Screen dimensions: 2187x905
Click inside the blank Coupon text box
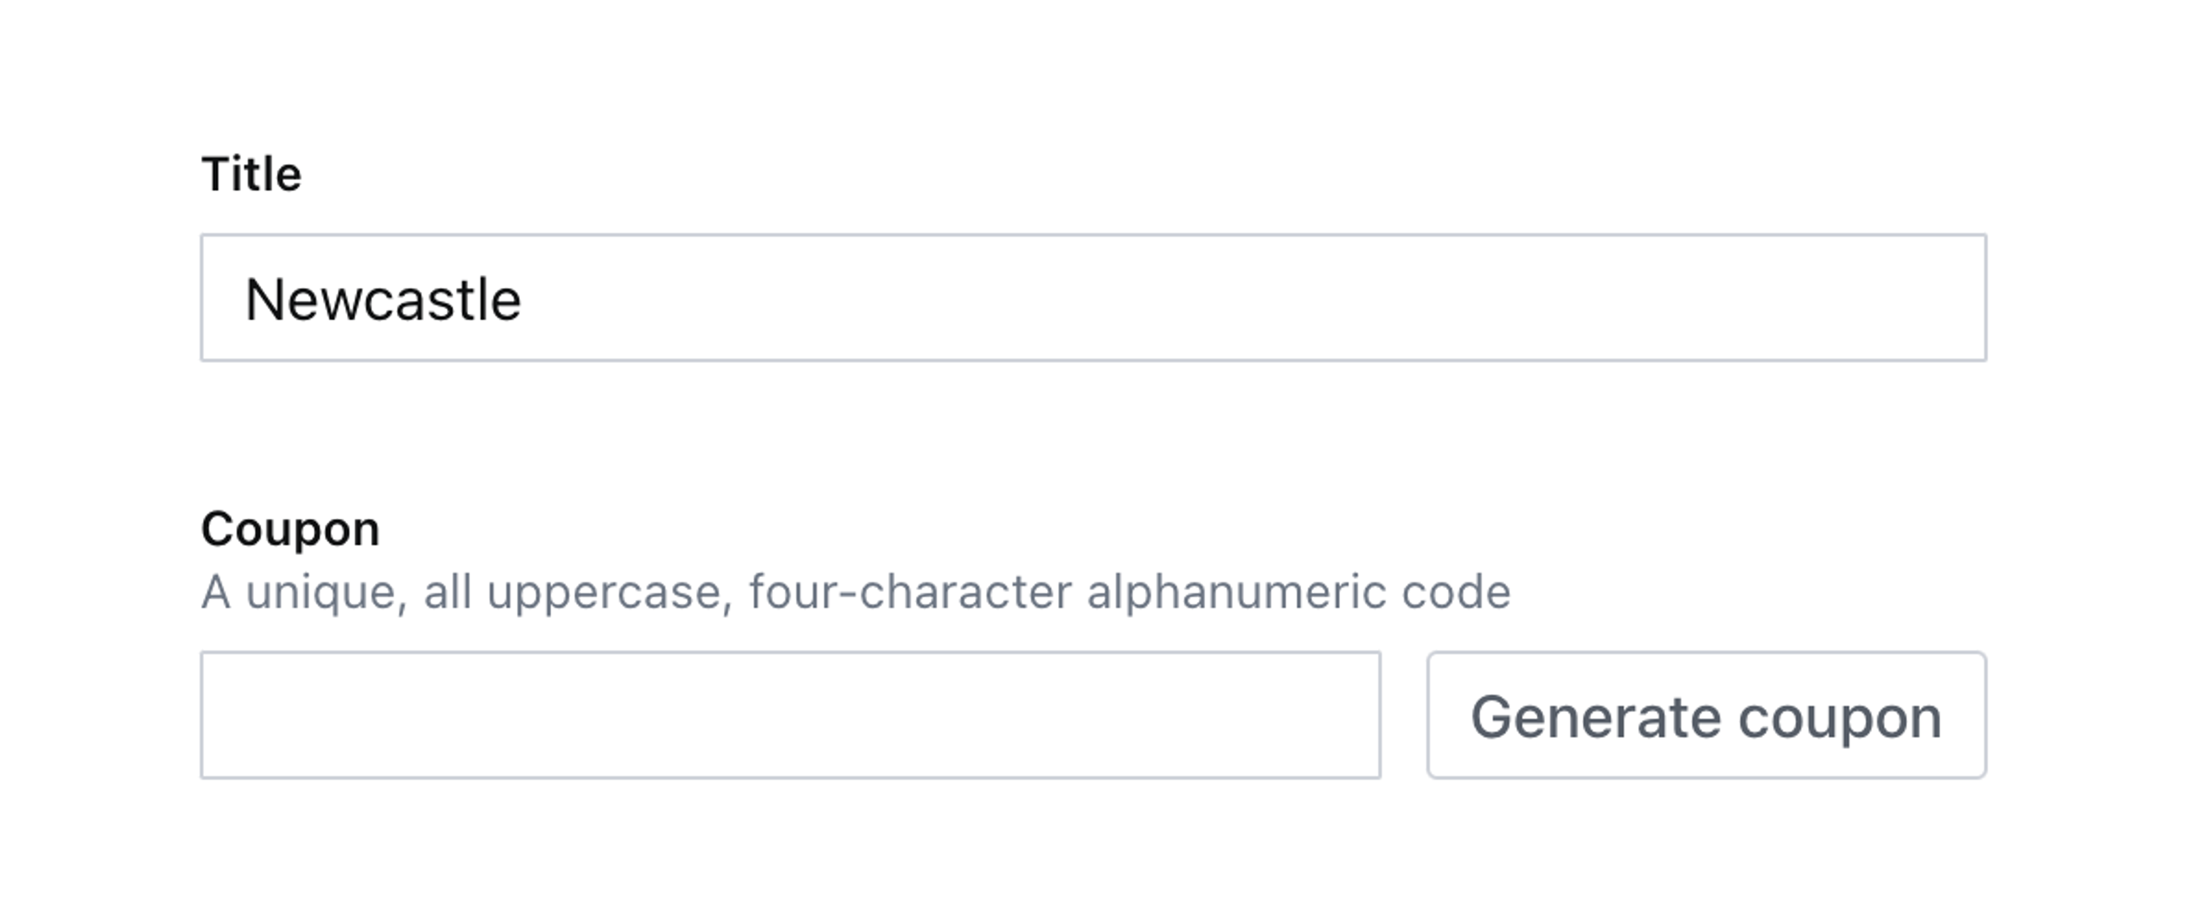tap(791, 716)
